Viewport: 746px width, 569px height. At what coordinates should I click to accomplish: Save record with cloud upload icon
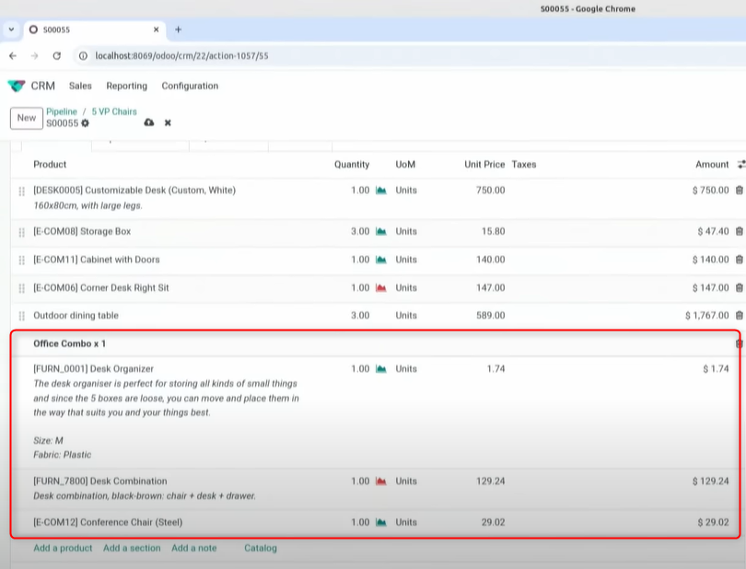coord(149,122)
